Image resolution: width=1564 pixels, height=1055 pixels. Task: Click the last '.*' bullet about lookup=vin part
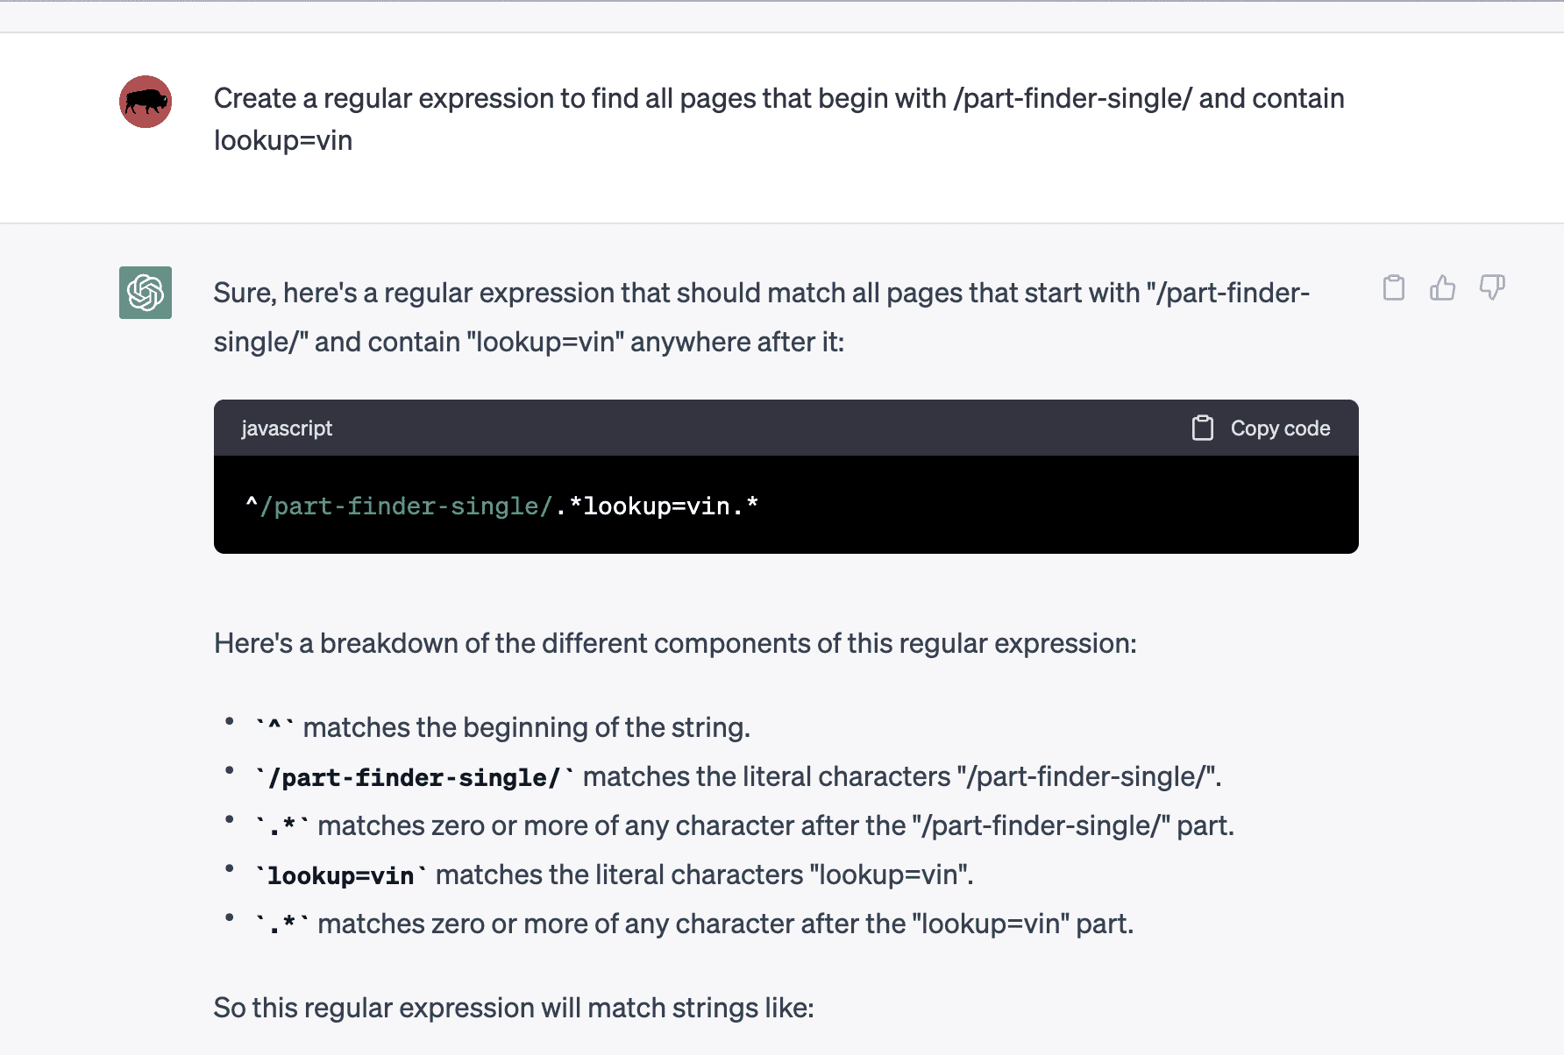pos(694,924)
